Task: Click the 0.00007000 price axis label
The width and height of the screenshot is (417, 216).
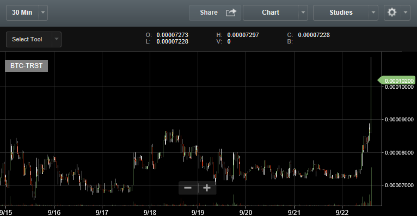Action: coord(399,185)
